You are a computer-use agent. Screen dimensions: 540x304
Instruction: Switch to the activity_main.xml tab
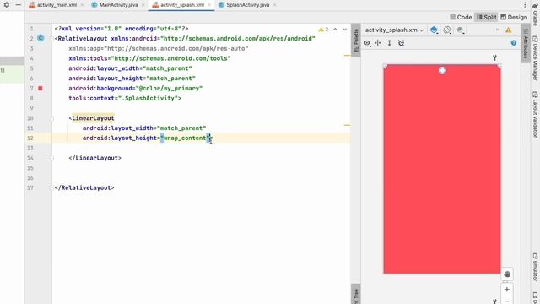[57, 5]
